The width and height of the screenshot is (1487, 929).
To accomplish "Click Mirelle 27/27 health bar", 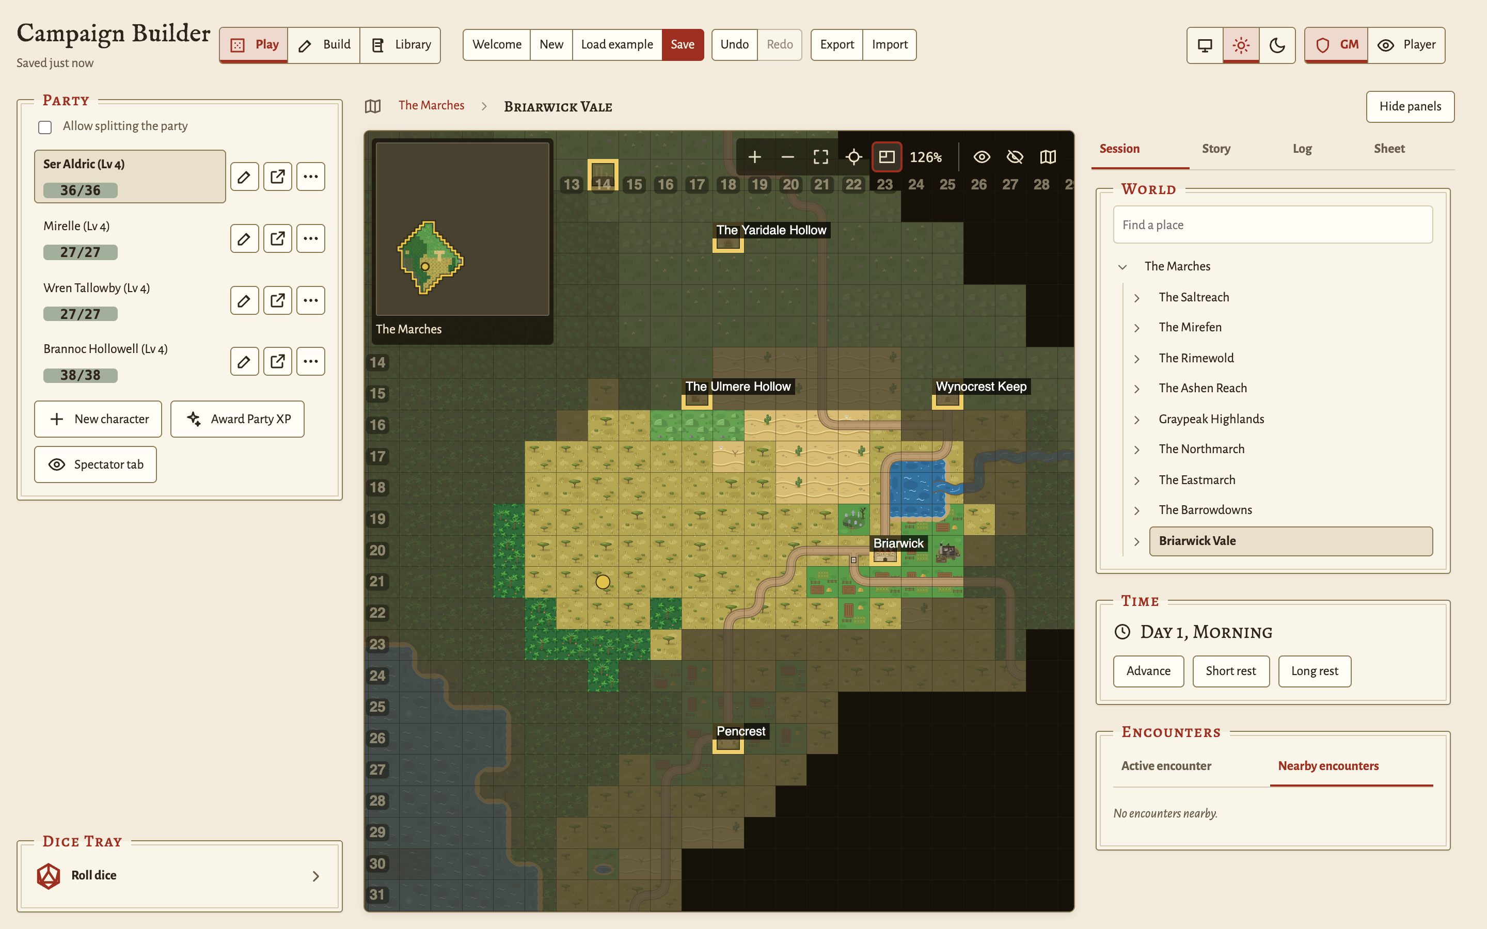I will point(80,252).
